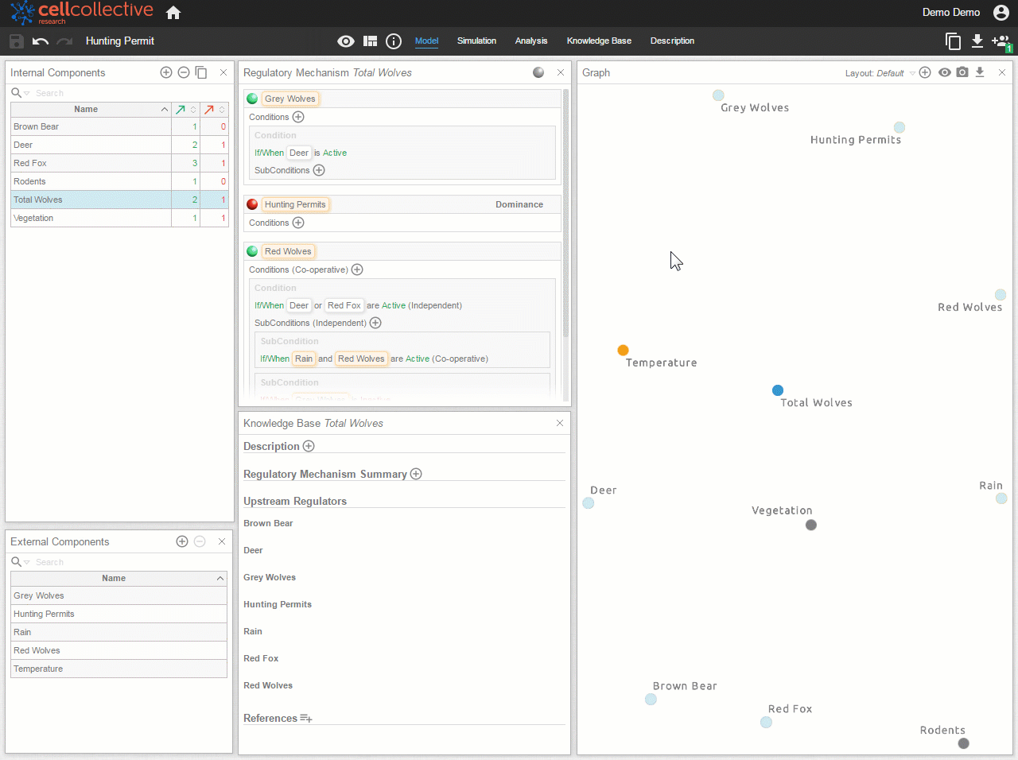Copy the model with the top toolbar copy icon
The width and height of the screenshot is (1018, 760).
[x=953, y=41]
